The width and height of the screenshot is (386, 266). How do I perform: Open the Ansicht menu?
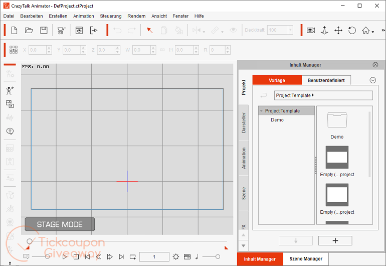point(159,16)
